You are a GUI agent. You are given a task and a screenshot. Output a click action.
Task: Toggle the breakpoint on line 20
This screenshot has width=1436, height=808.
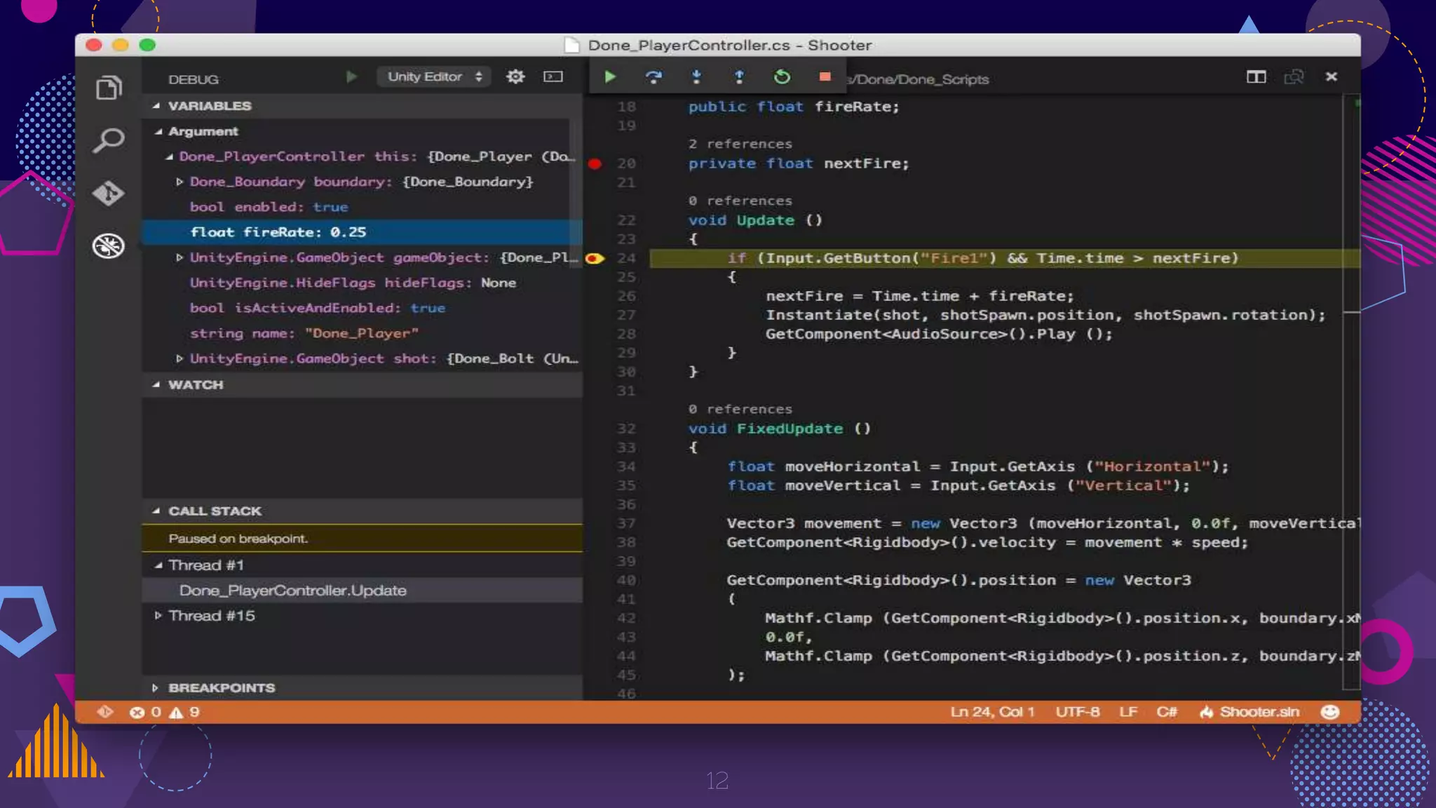(x=595, y=164)
